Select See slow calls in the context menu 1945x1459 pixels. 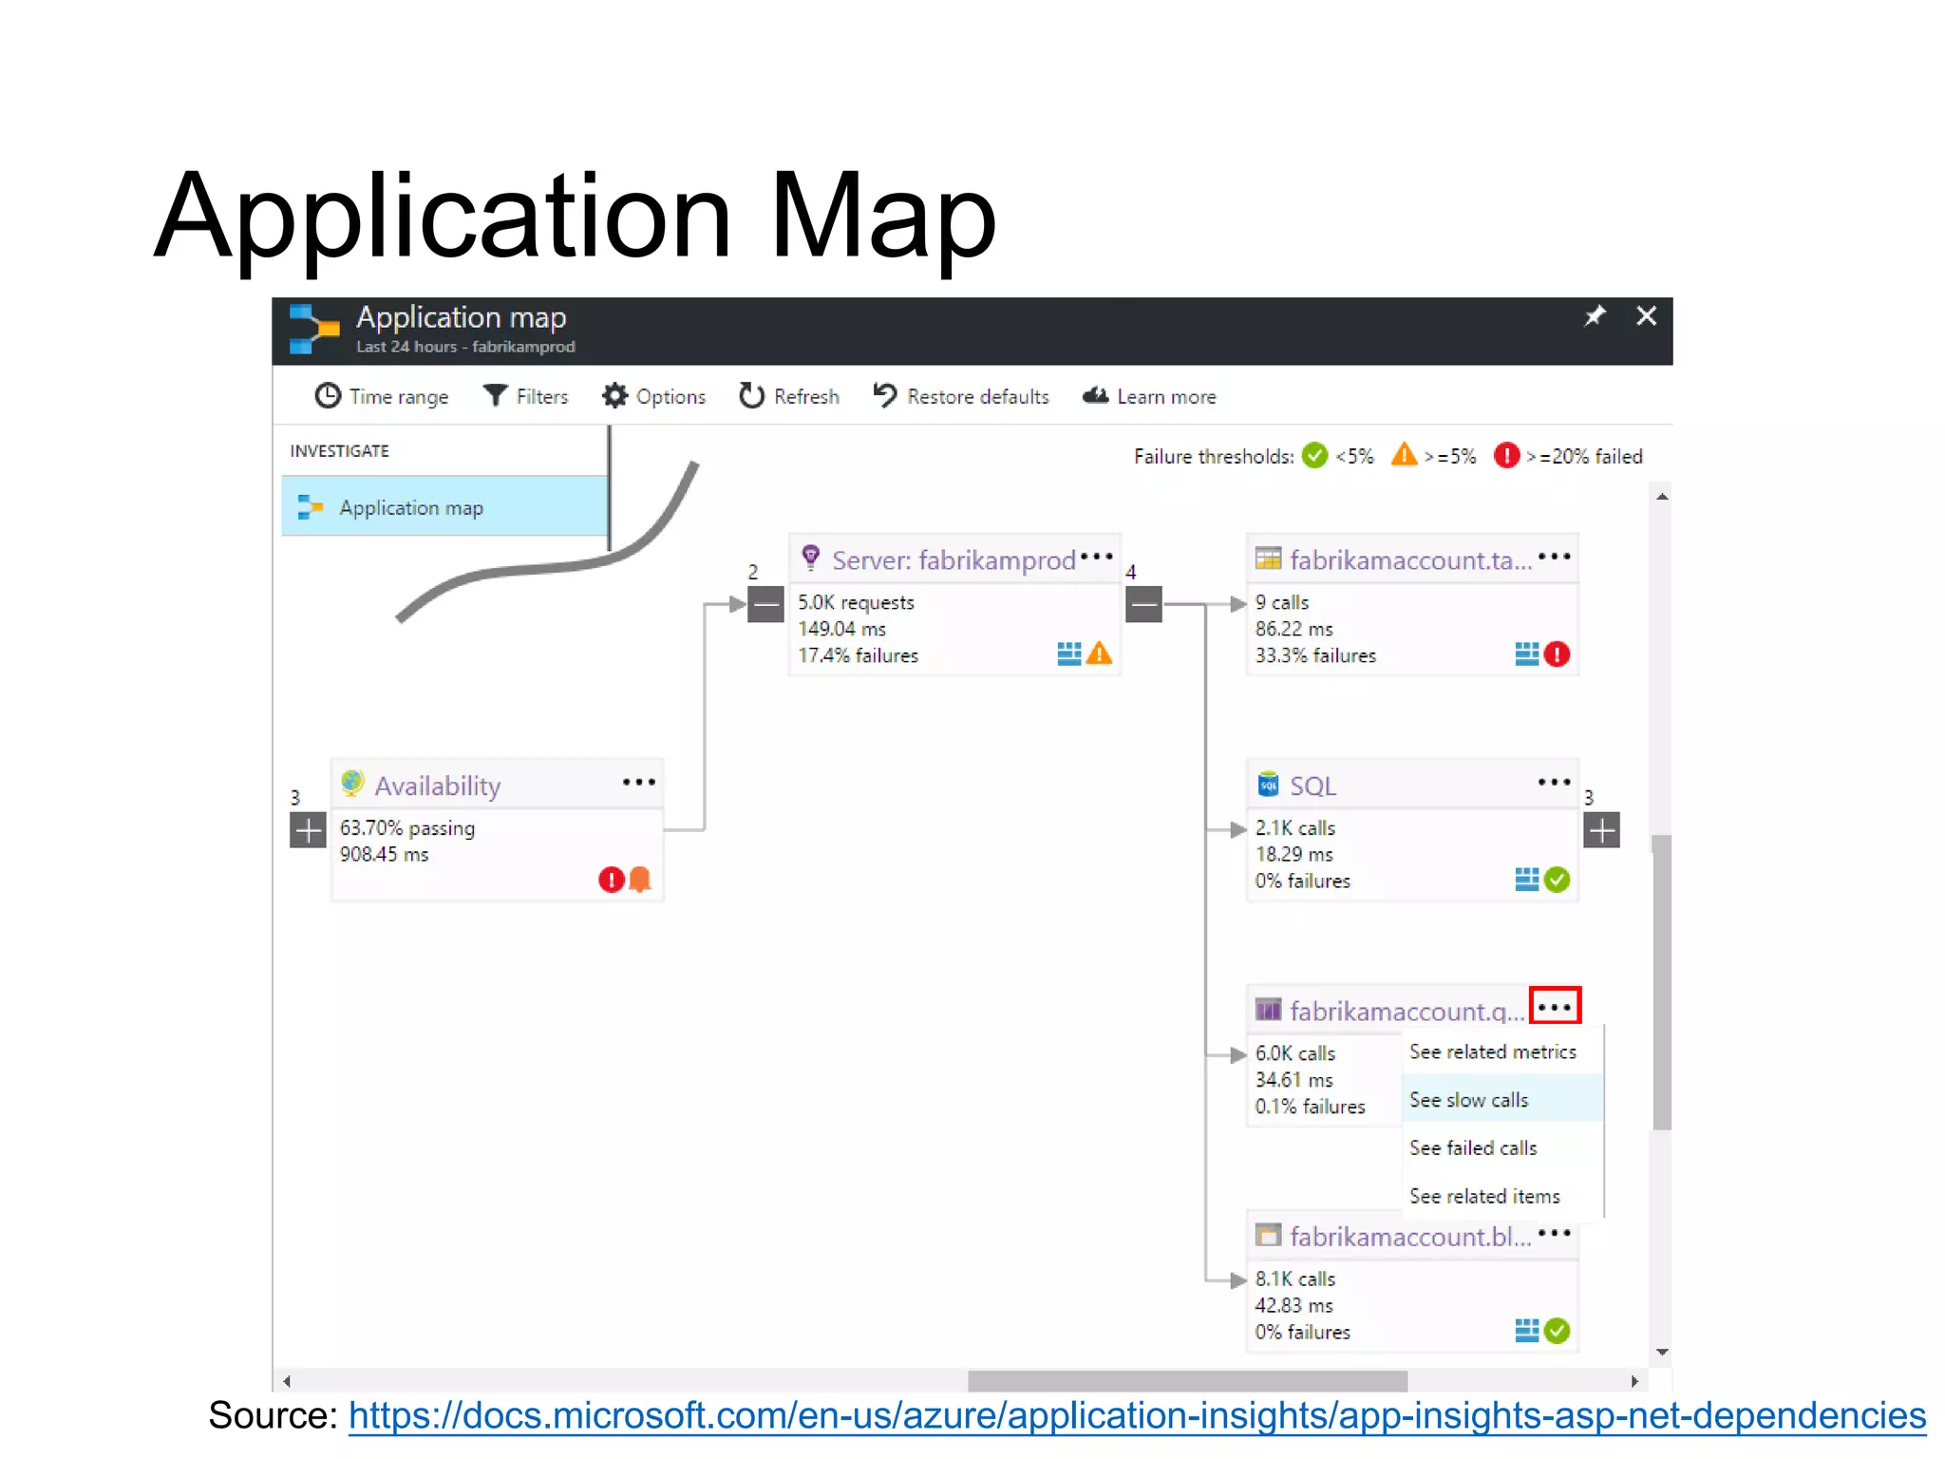pyautogui.click(x=1468, y=1100)
